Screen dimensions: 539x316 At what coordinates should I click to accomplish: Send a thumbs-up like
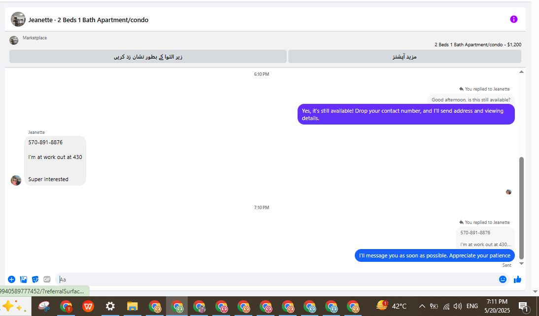pyautogui.click(x=517, y=279)
